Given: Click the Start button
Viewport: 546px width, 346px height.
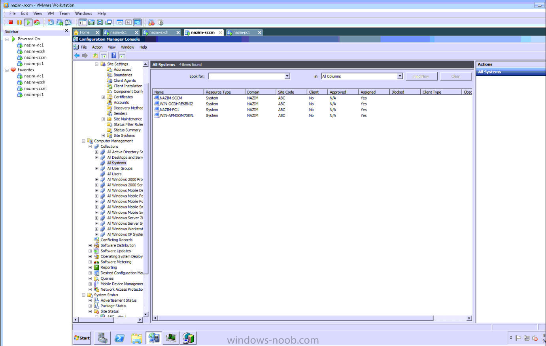Looking at the screenshot, I should pos(82,338).
